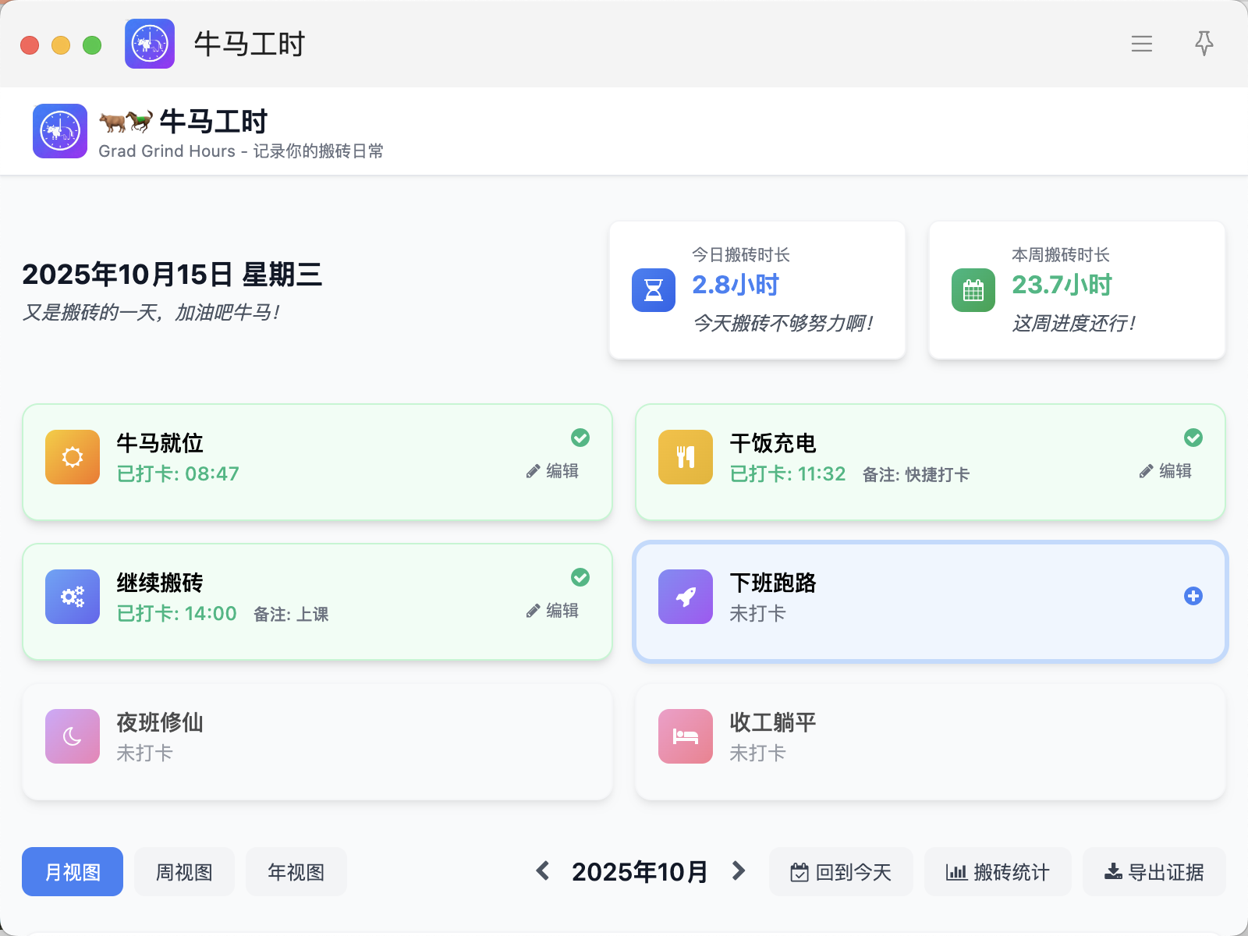Click the plus icon to punch 下班跑路
This screenshot has height=936, width=1248.
[x=1193, y=596]
